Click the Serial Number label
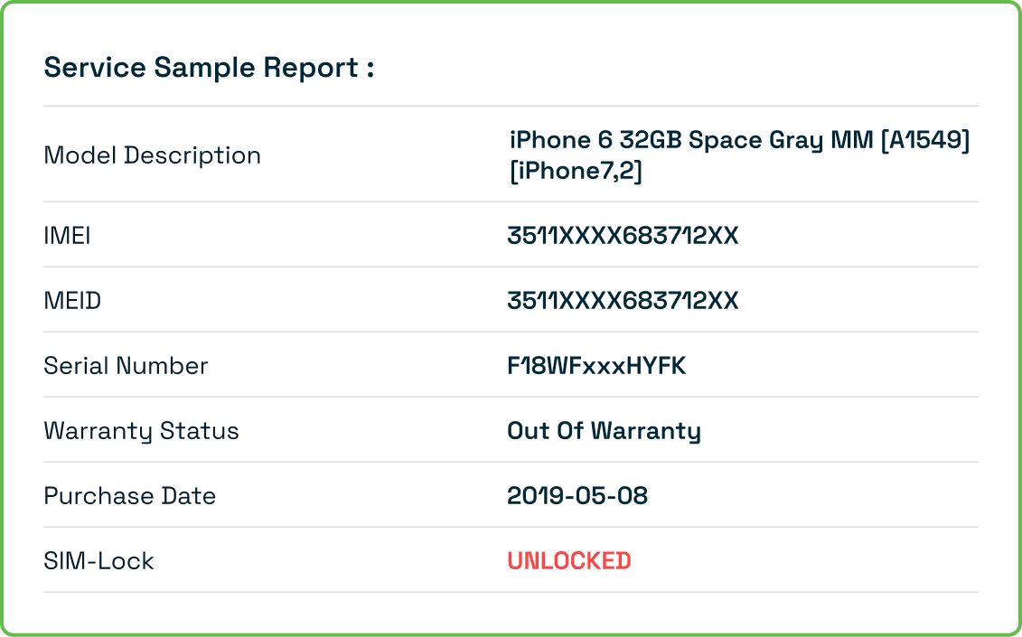This screenshot has height=637, width=1022. [126, 366]
